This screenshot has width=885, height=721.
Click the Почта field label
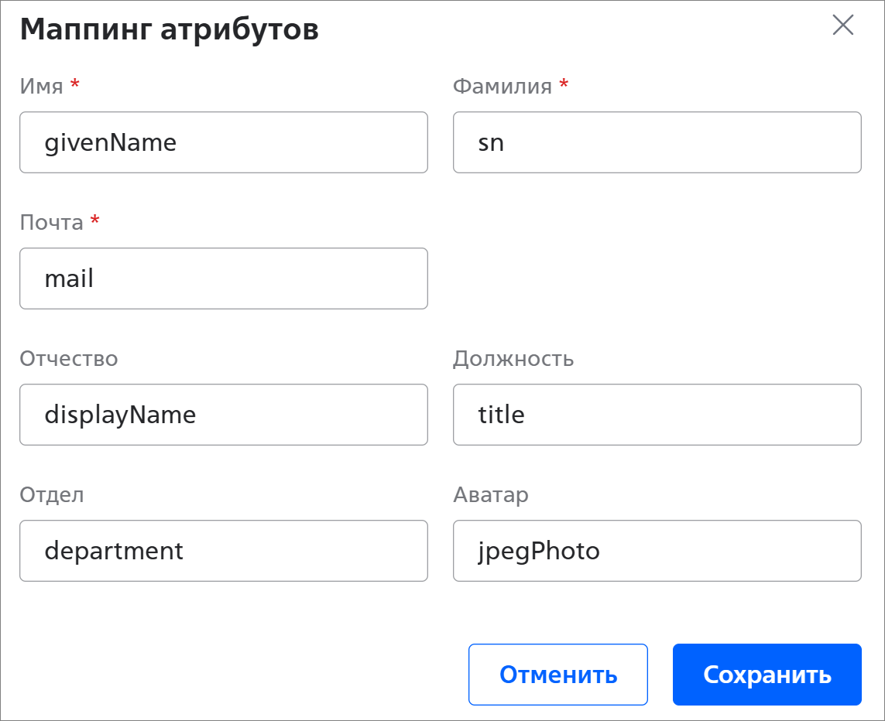(51, 223)
